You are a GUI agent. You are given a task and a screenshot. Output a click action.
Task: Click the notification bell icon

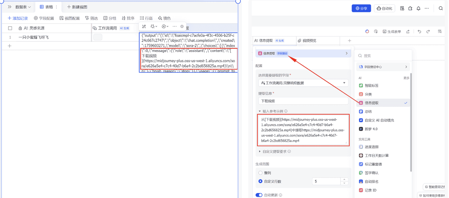[x=418, y=8]
